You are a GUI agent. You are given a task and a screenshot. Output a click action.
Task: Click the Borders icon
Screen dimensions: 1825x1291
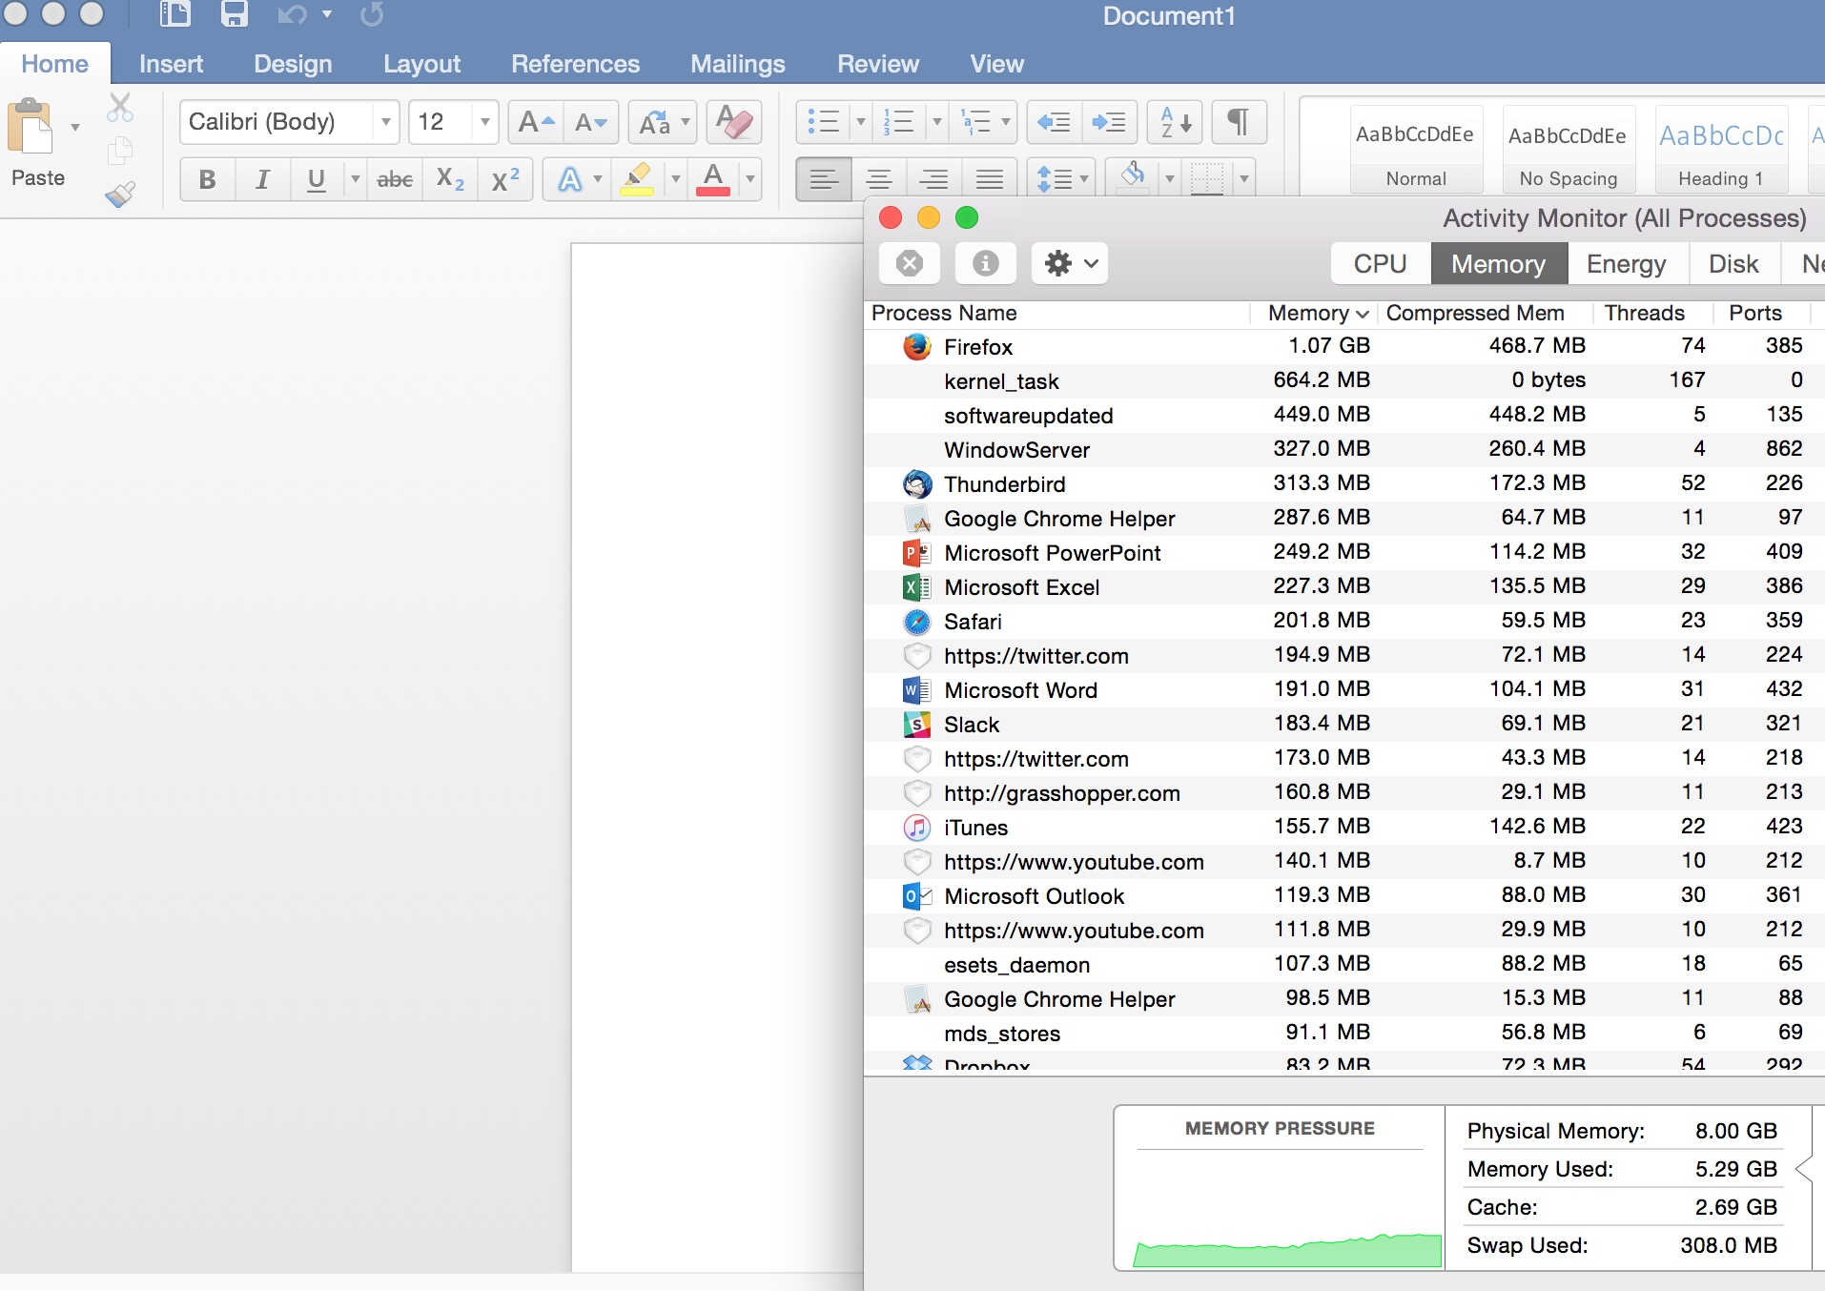coord(1207,178)
